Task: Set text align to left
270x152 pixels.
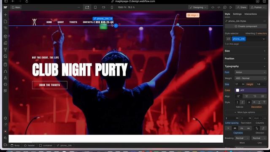Action: click(238, 96)
